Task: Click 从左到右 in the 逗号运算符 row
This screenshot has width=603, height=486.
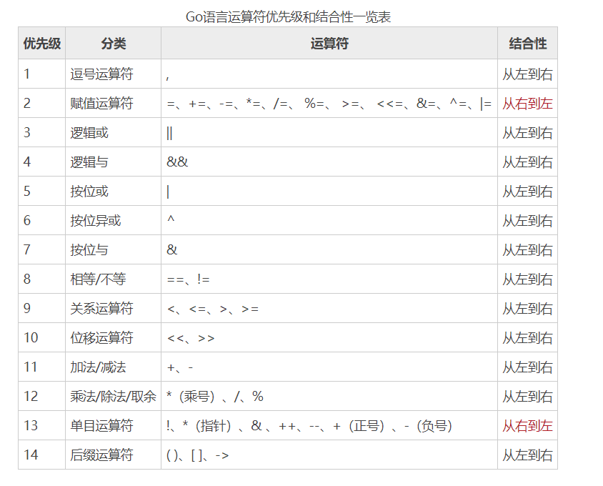Action: pos(527,74)
